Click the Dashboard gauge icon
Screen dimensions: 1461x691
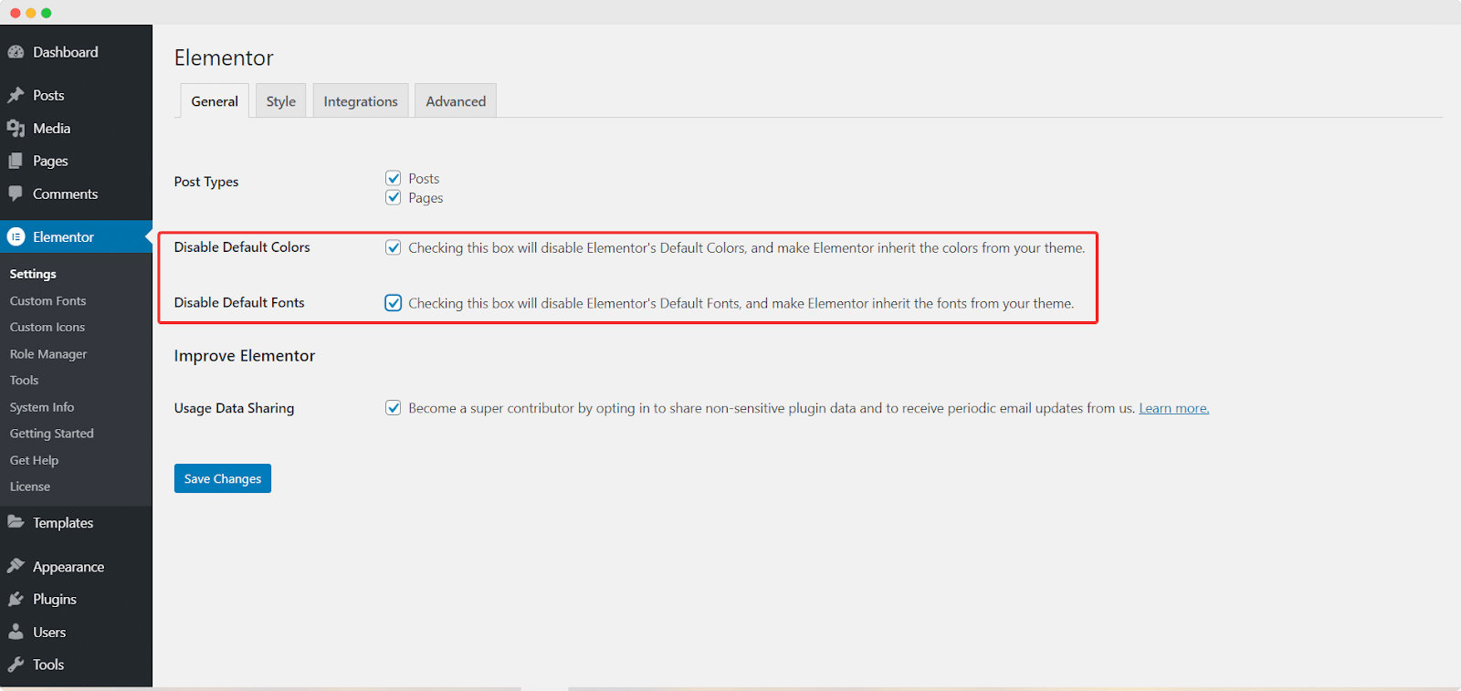click(16, 52)
